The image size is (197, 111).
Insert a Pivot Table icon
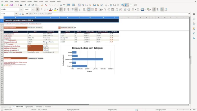[x=102, y=5]
